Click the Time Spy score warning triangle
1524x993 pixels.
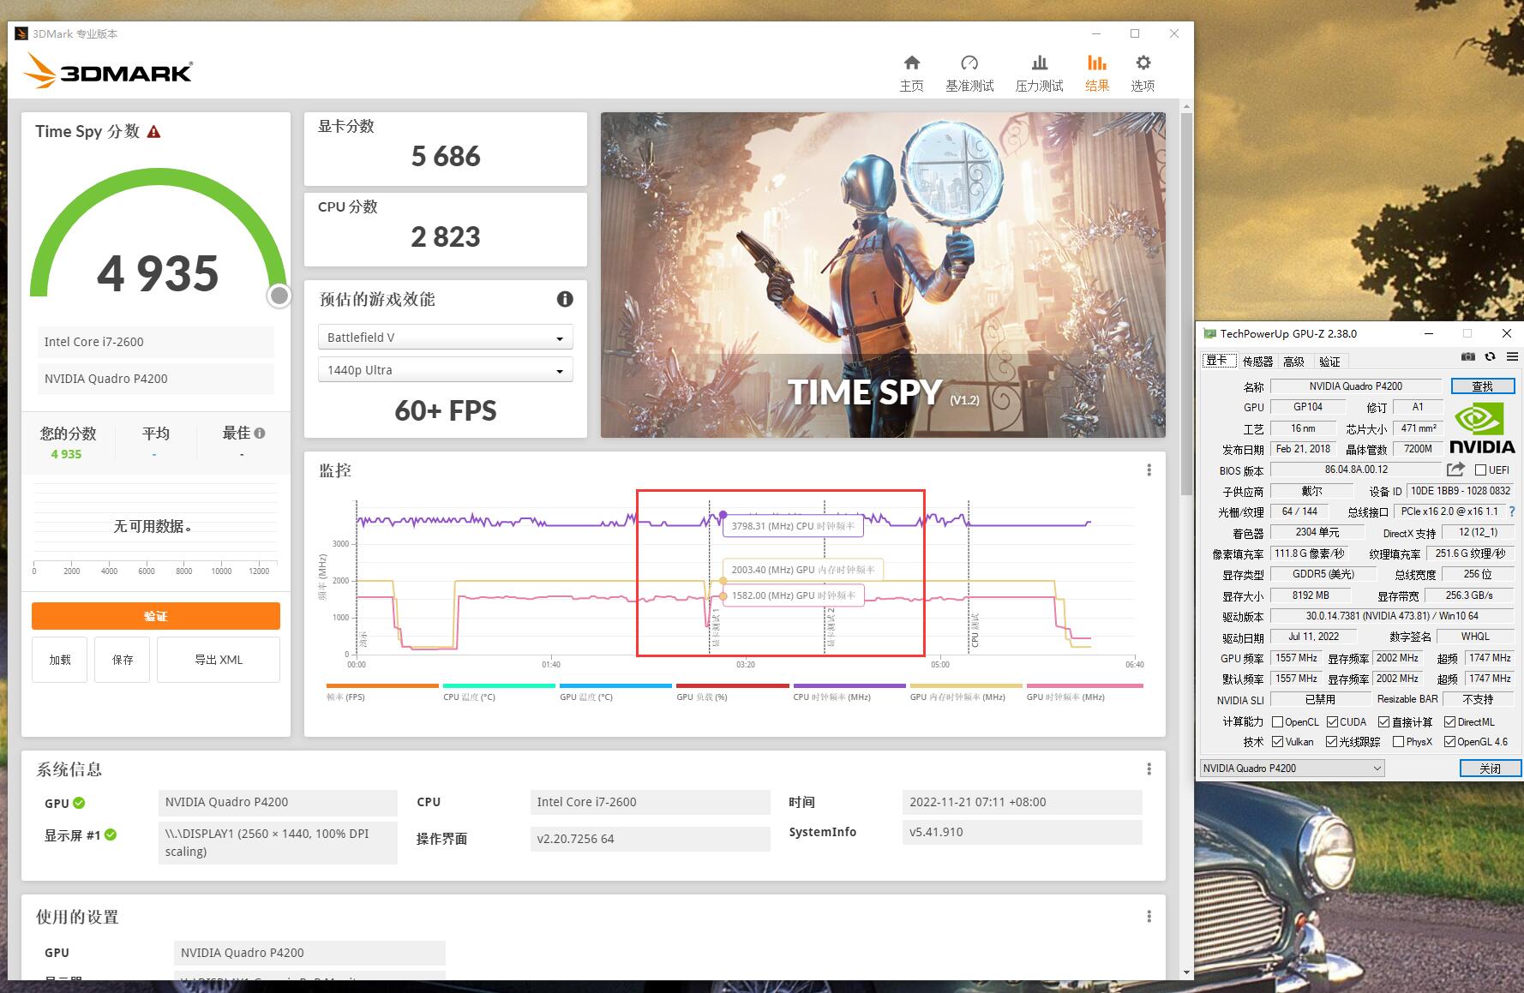154,132
